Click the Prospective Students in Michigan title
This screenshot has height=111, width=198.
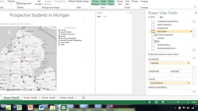pos(40,15)
